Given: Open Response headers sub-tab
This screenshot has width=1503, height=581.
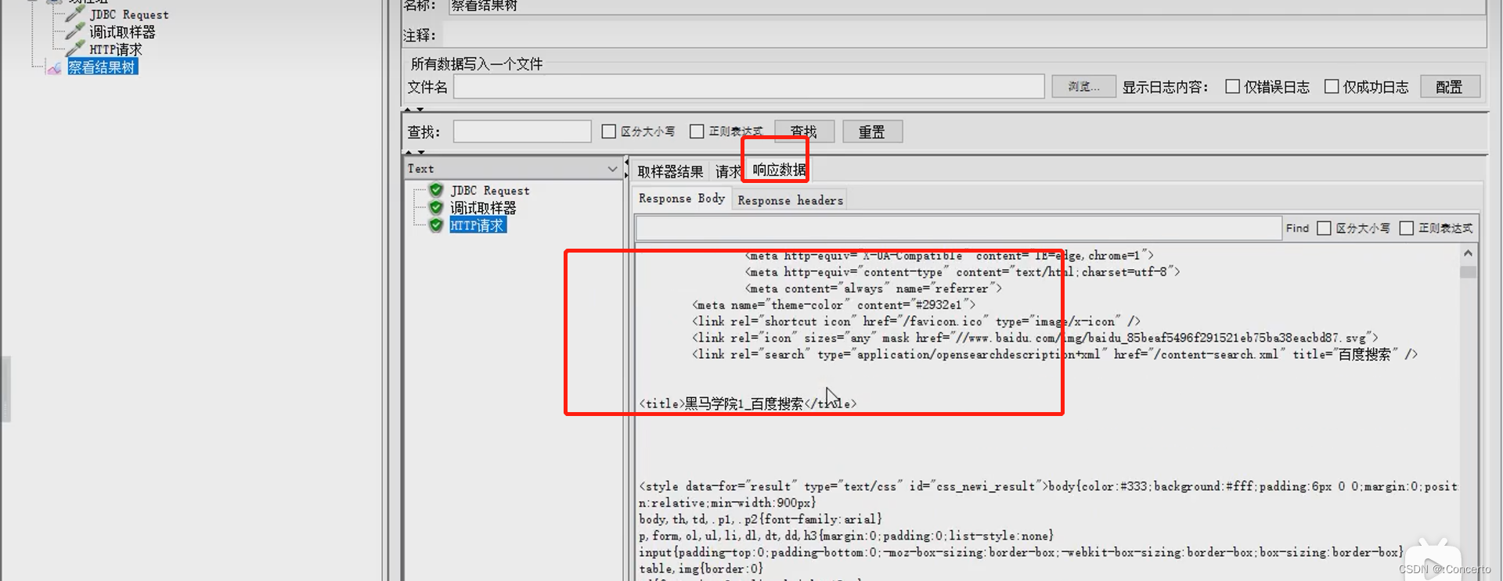Looking at the screenshot, I should pyautogui.click(x=790, y=200).
